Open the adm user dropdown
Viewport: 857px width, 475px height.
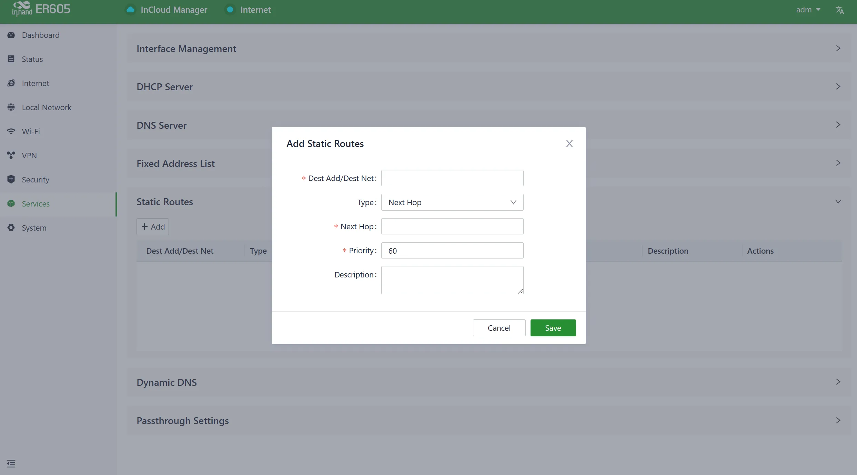(808, 10)
